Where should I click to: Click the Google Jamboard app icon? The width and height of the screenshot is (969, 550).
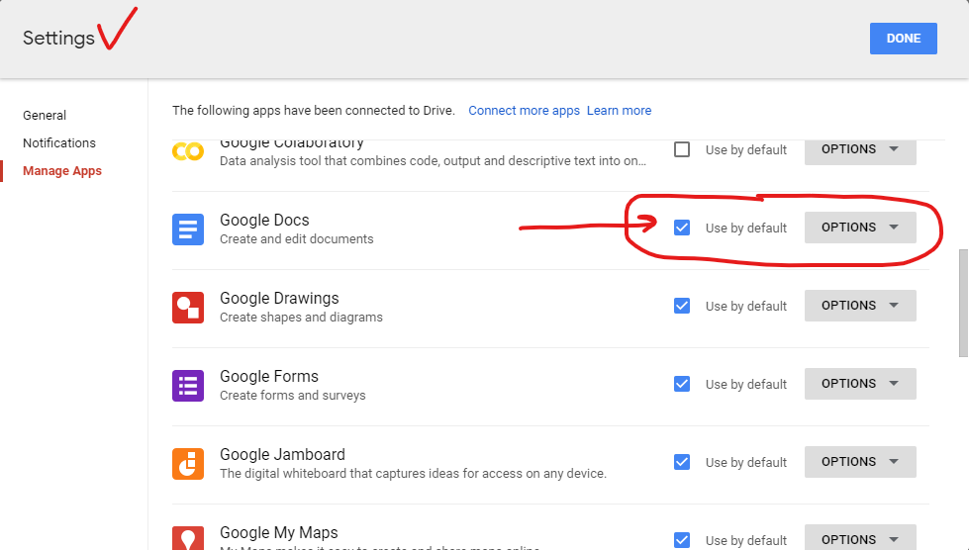(188, 464)
